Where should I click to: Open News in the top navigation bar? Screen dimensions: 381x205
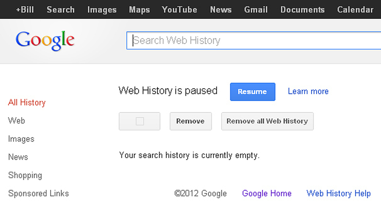[x=221, y=10]
